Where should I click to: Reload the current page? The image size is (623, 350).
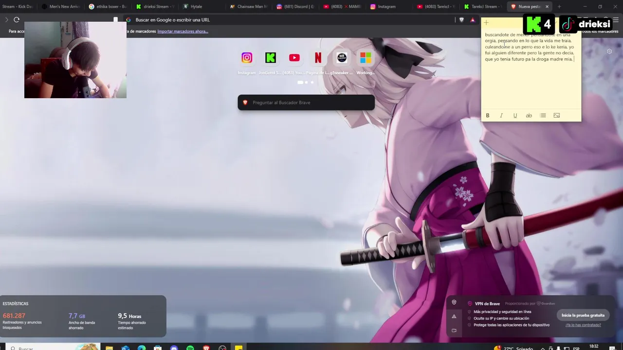[17, 20]
